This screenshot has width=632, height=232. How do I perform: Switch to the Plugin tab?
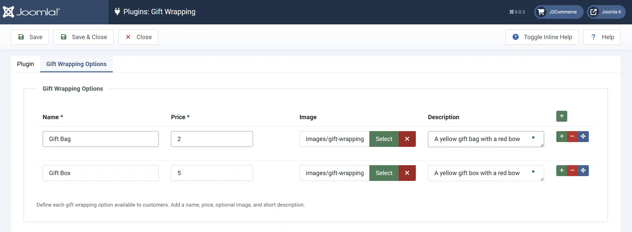25,64
